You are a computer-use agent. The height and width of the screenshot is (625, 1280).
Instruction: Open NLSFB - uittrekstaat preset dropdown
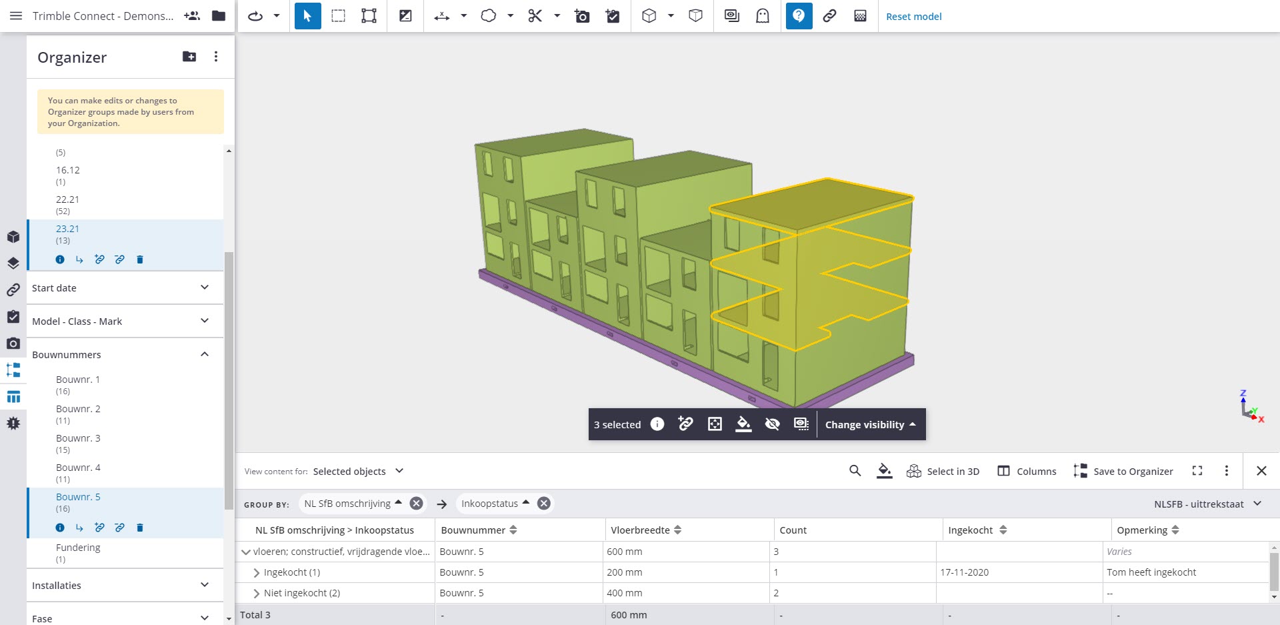point(1207,504)
